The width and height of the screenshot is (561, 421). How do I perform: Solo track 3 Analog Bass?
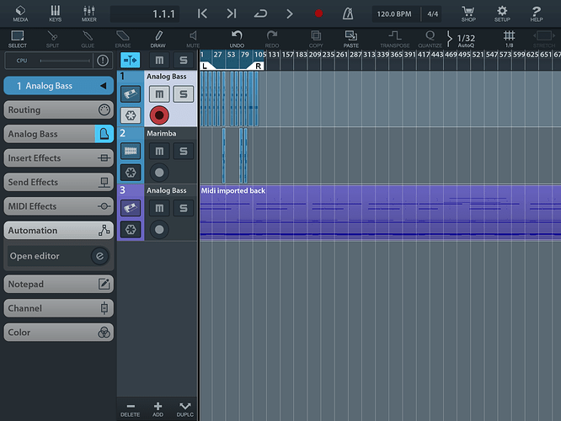[183, 208]
